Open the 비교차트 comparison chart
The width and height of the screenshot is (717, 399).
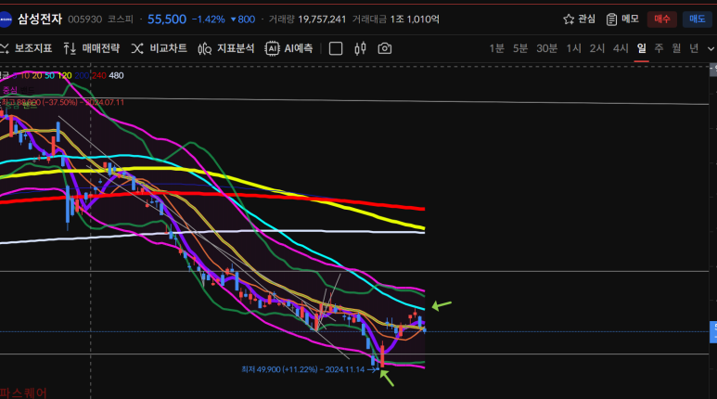159,48
